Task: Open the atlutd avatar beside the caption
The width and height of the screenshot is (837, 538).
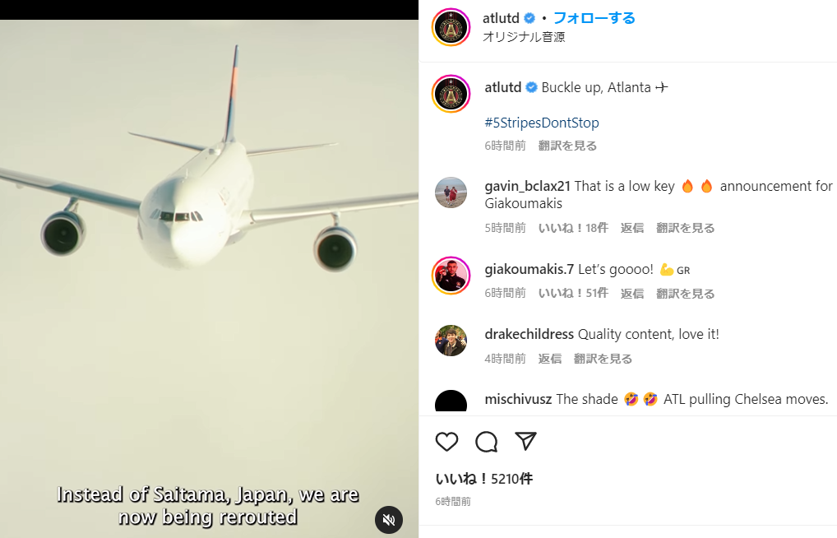Action: 451,94
